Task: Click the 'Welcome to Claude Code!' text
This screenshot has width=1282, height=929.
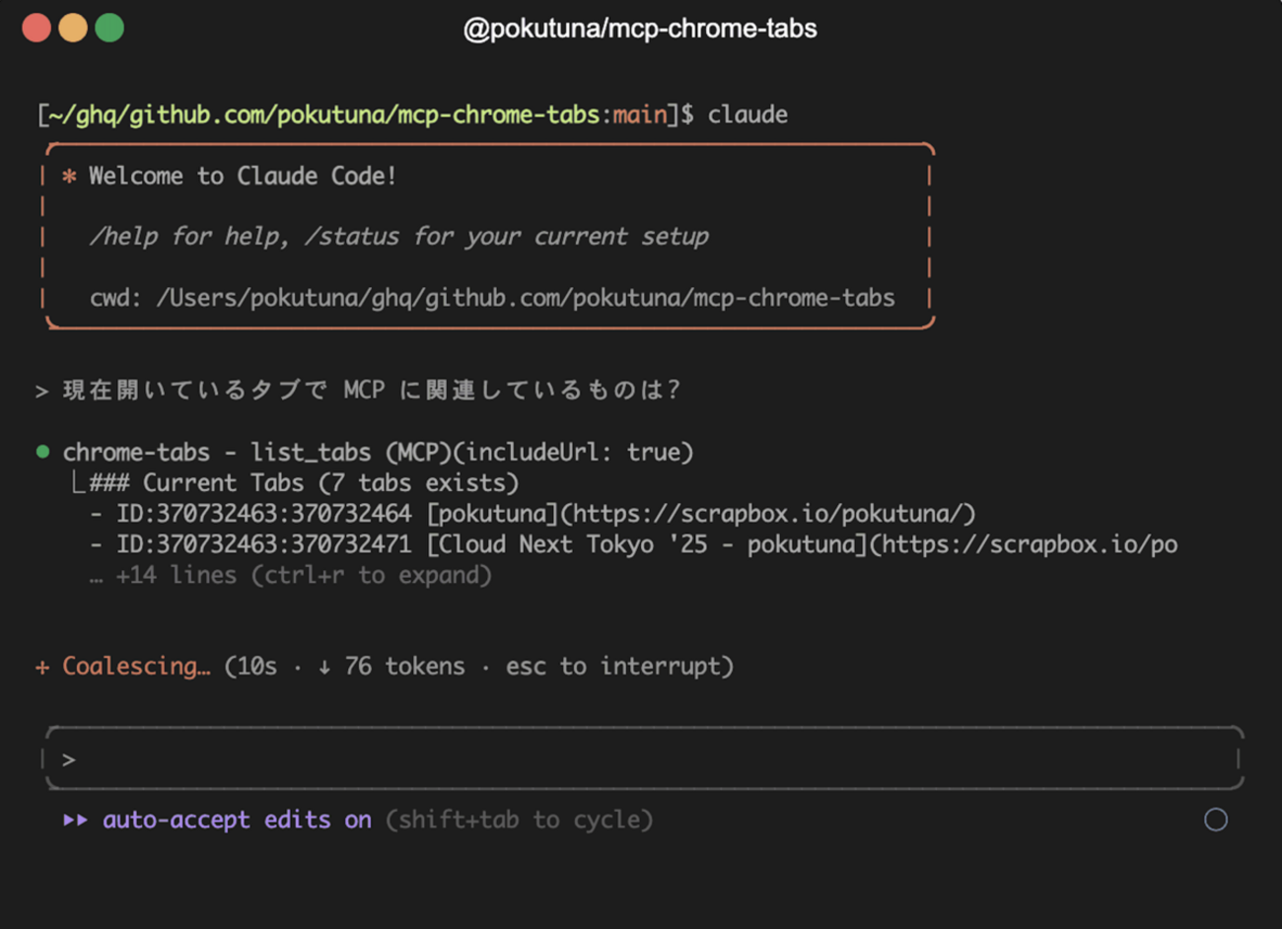Action: click(x=243, y=177)
